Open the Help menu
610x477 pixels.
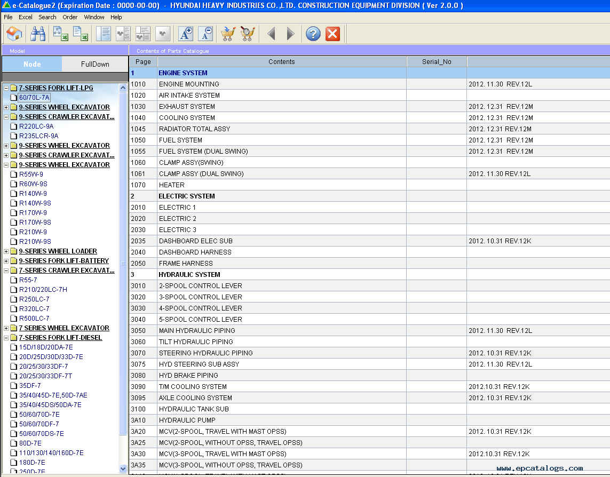point(116,17)
